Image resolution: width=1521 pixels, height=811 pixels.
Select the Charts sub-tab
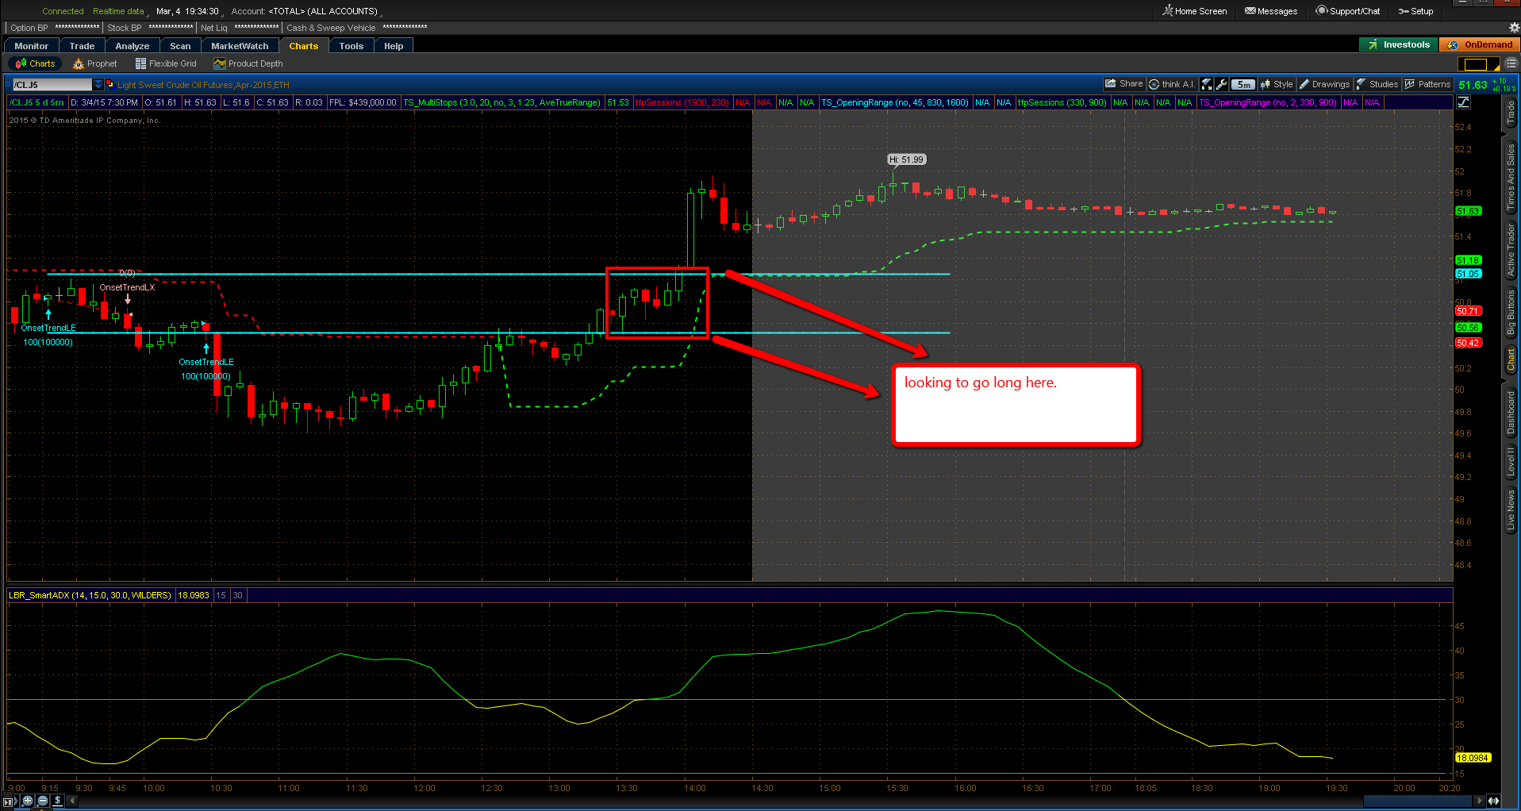point(34,63)
